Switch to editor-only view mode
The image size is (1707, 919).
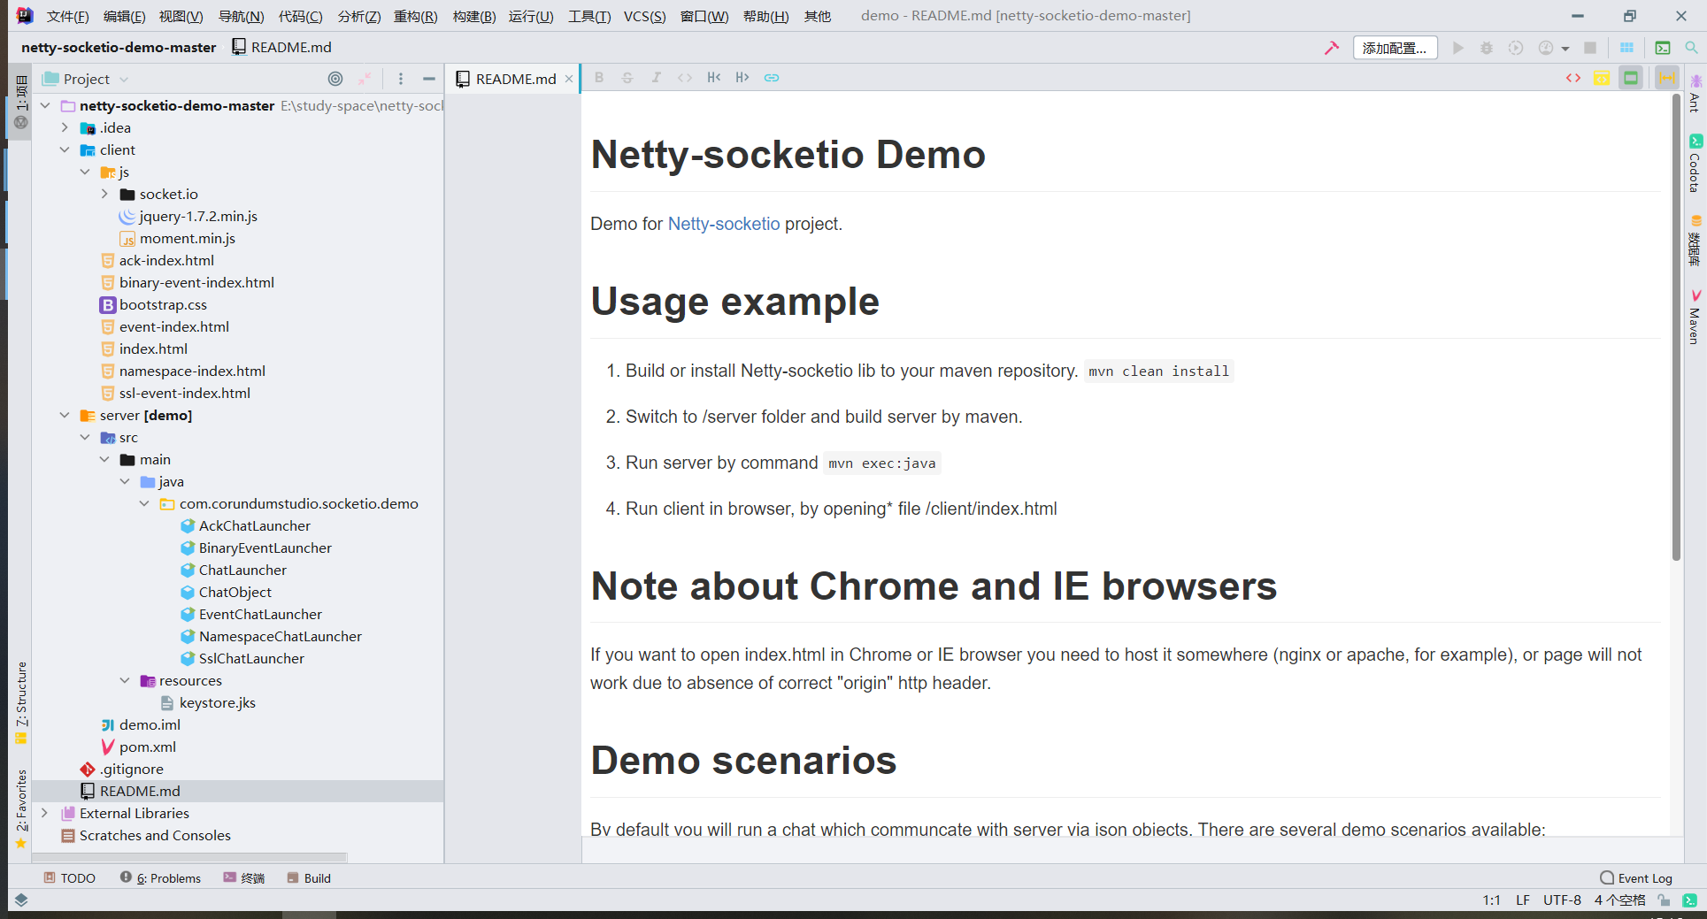pyautogui.click(x=1573, y=78)
